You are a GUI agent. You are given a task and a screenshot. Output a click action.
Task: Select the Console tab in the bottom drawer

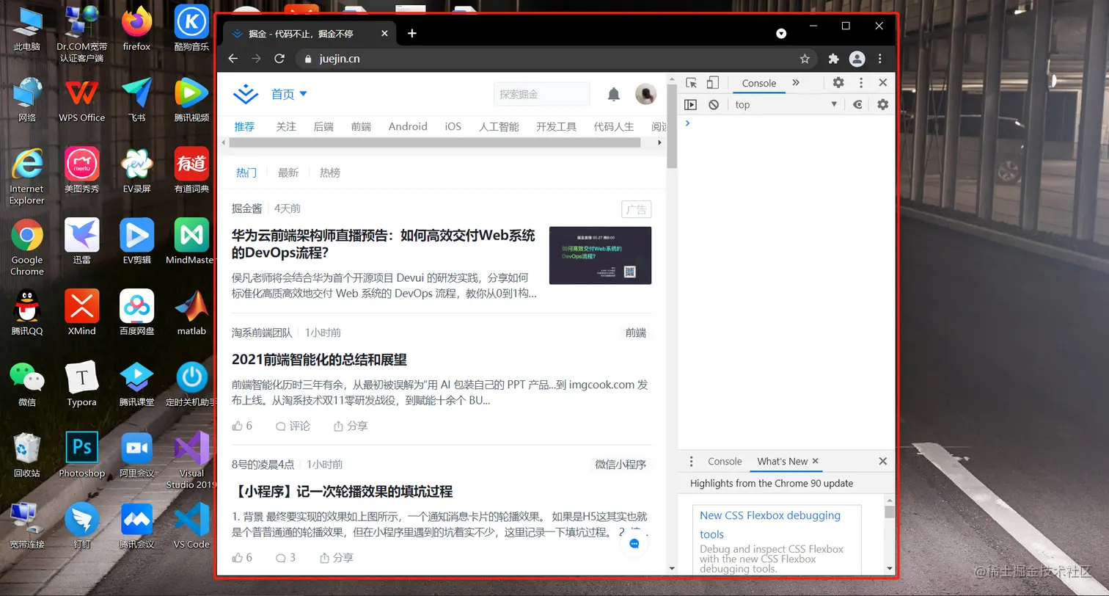(725, 462)
